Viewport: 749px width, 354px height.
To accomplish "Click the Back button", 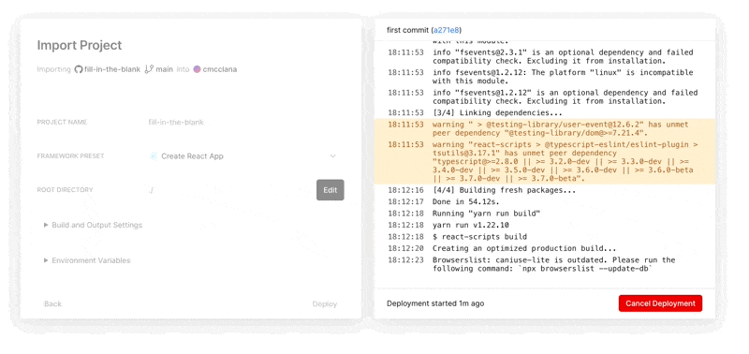I will pyautogui.click(x=52, y=303).
